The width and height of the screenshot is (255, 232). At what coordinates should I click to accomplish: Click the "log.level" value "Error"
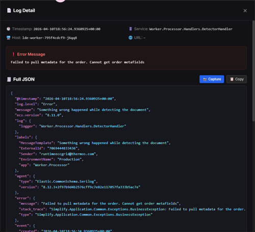tap(48, 104)
